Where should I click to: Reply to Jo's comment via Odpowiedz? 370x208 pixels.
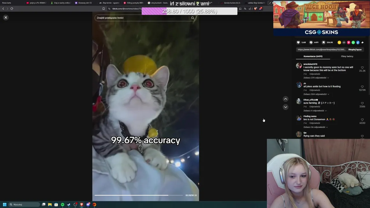pos(315,90)
